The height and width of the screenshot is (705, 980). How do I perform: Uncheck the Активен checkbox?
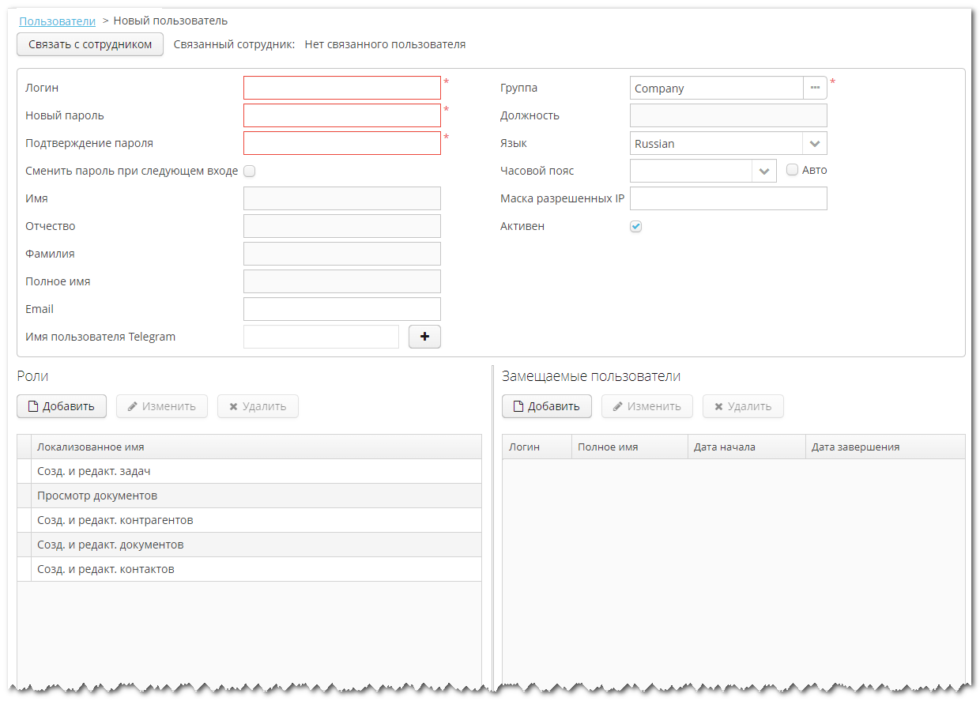(636, 227)
